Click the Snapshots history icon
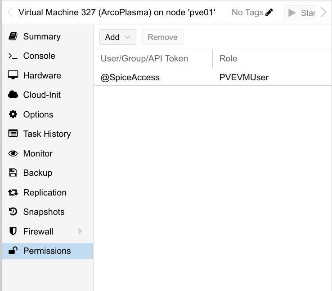Viewport: 332px width, 291px height. click(x=13, y=212)
